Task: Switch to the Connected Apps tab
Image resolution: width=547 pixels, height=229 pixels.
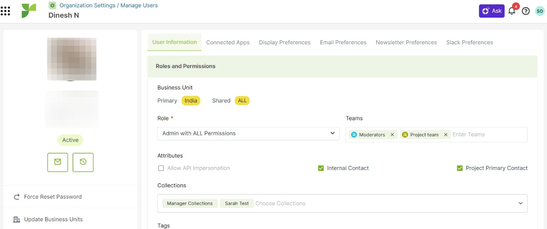Action: 228,42
